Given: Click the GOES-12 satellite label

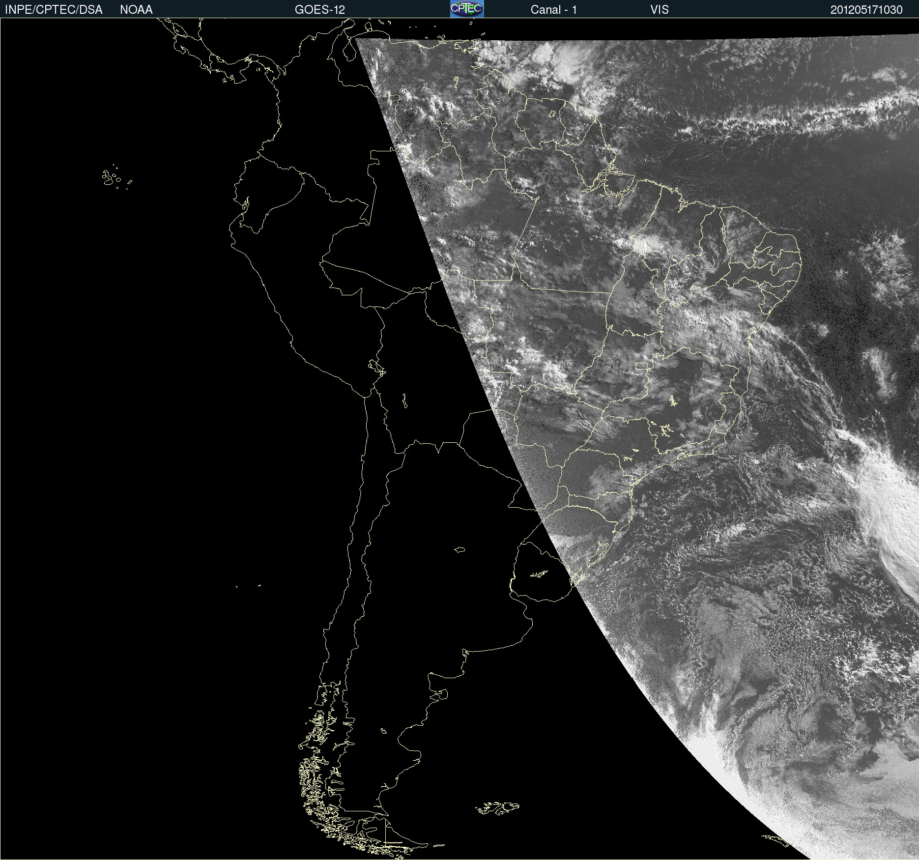Looking at the screenshot, I should 320,10.
